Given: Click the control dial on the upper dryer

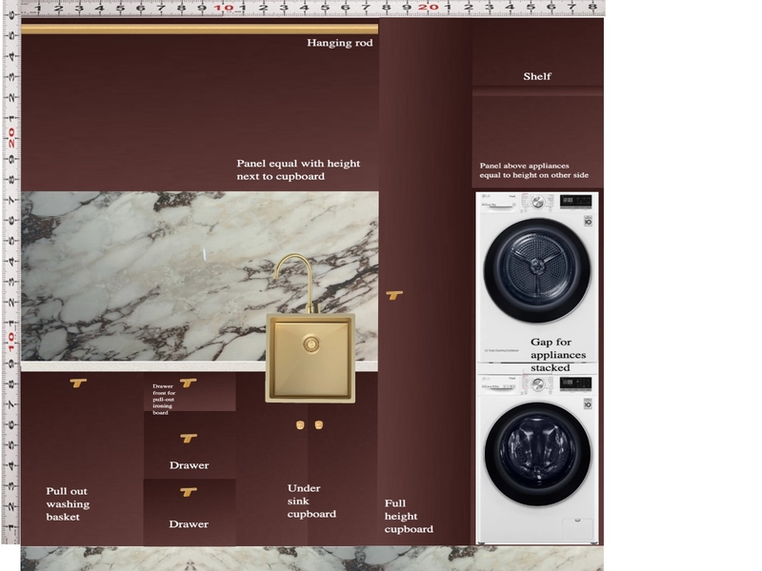Looking at the screenshot, I should point(538,202).
